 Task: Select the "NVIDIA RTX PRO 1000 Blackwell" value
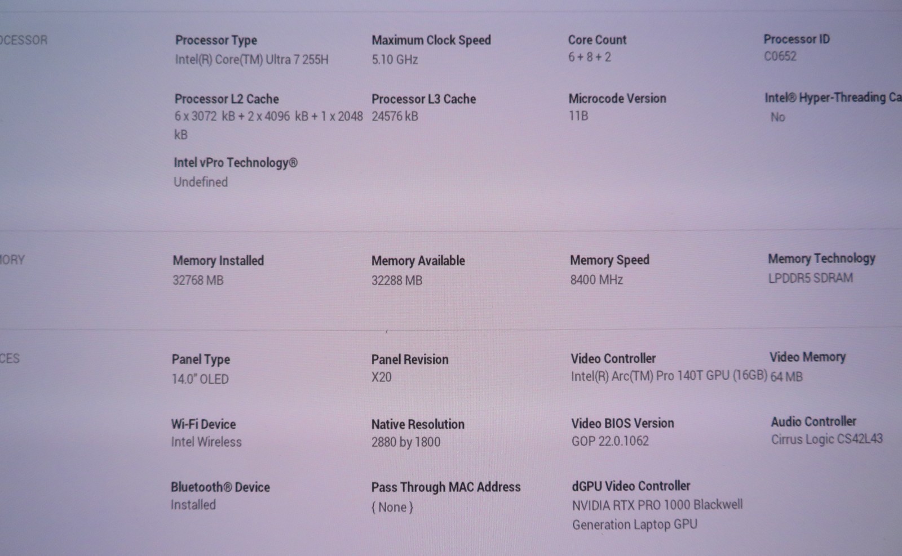[x=657, y=505]
